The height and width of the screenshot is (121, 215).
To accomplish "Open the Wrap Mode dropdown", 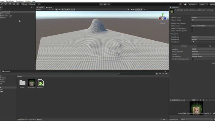I will [203, 37].
